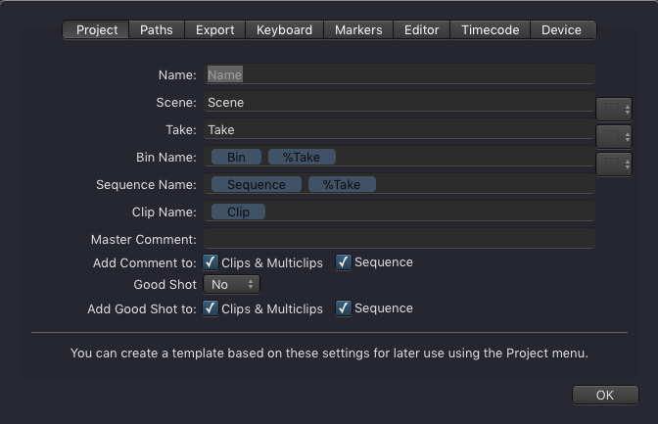The height and width of the screenshot is (424, 658).
Task: Switch to the Project tab
Action: click(97, 29)
